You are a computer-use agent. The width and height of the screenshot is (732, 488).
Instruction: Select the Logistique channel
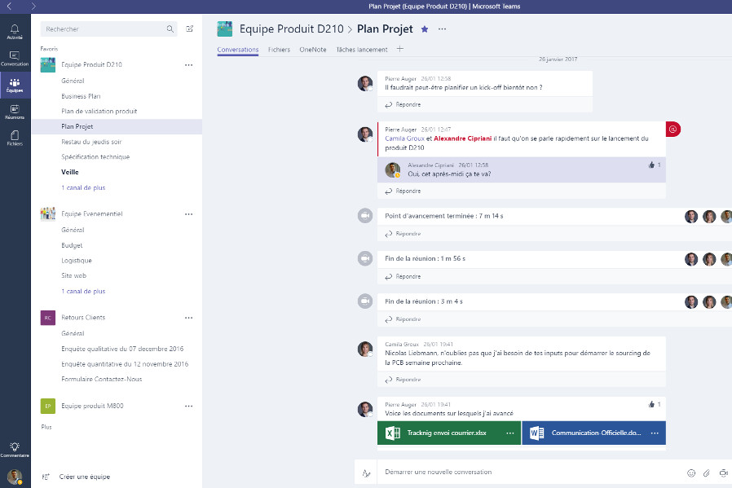(x=77, y=261)
